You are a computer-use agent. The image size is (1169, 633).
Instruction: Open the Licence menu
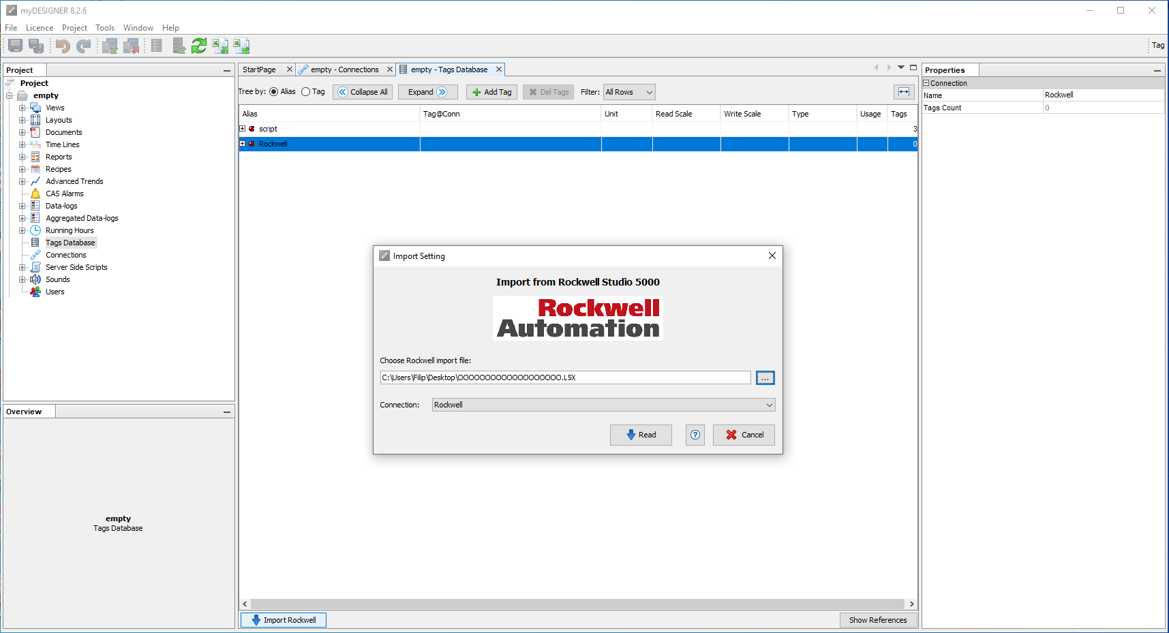40,28
